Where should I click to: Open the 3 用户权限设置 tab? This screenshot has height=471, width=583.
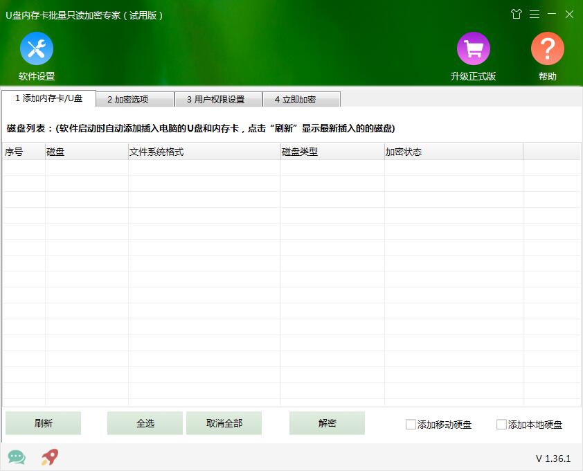217,98
